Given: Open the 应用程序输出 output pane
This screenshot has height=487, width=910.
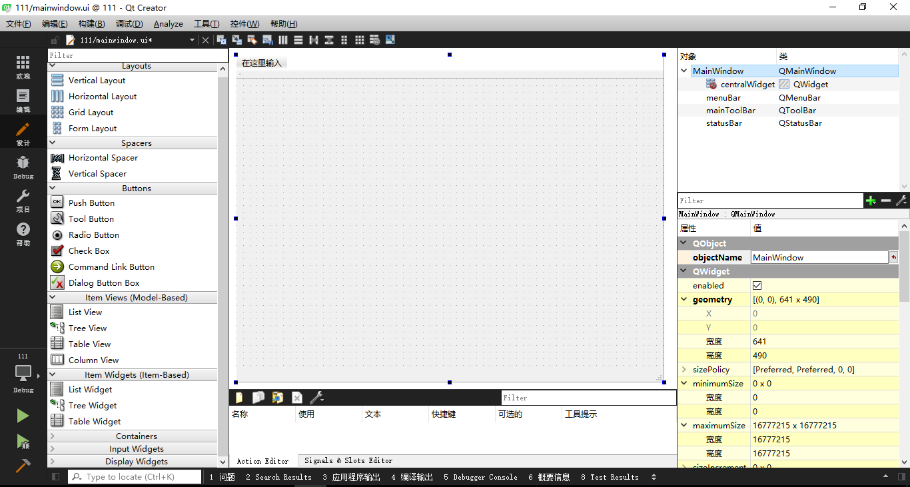Looking at the screenshot, I should [351, 477].
